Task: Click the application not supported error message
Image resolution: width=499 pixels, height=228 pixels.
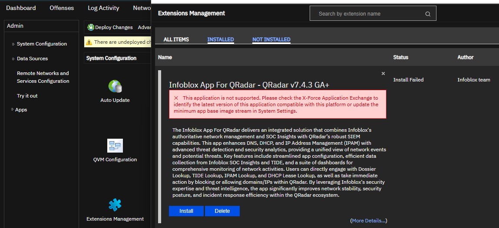Action: point(278,104)
